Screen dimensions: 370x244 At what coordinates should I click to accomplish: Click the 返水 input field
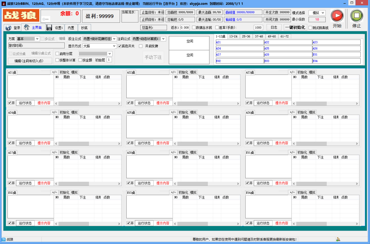pos(185,28)
